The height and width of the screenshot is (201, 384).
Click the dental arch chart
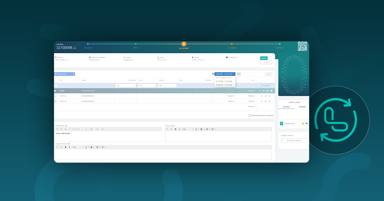point(294,75)
